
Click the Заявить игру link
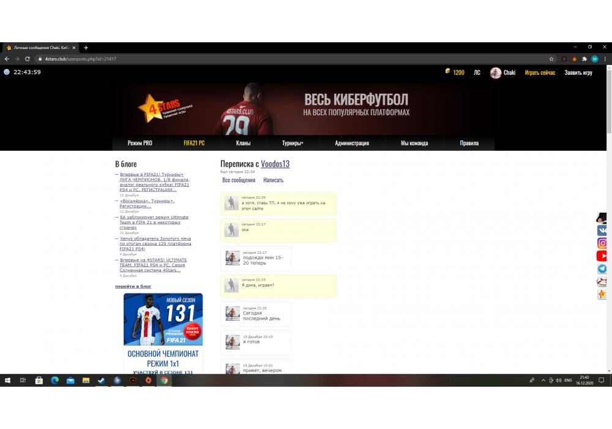[578, 73]
